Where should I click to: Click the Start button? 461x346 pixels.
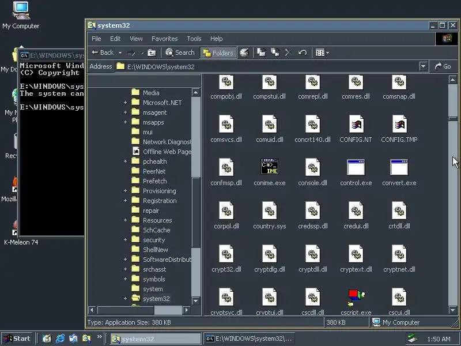[17, 339]
